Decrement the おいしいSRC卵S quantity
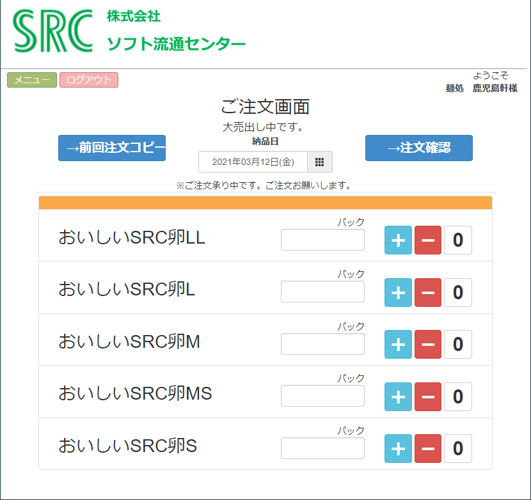Viewport: 531px width, 500px height. [428, 448]
